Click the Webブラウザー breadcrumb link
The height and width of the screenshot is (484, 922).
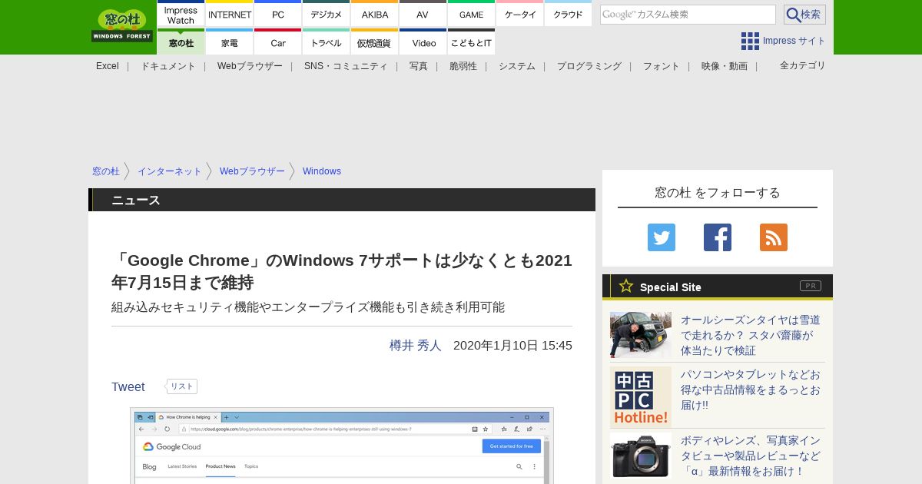click(x=252, y=171)
